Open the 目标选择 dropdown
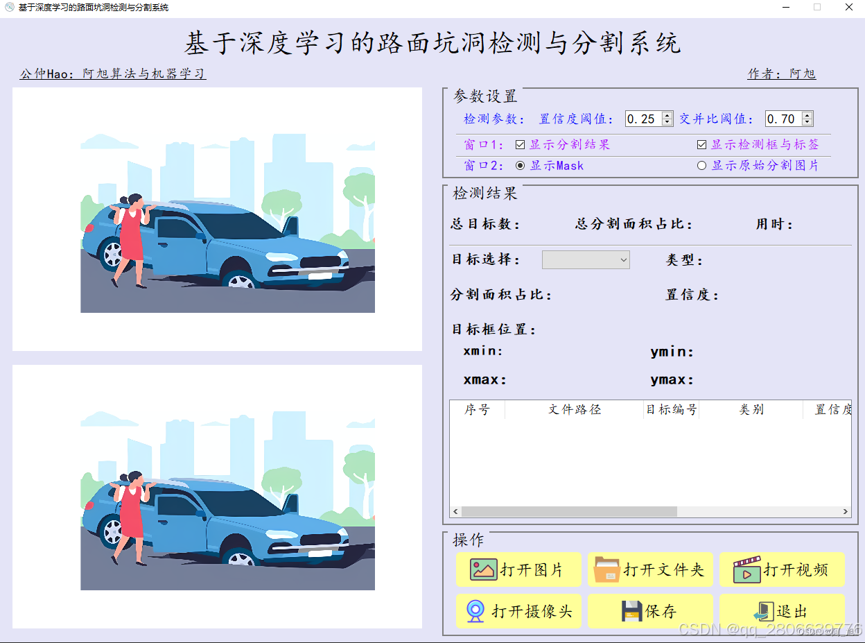 point(622,259)
